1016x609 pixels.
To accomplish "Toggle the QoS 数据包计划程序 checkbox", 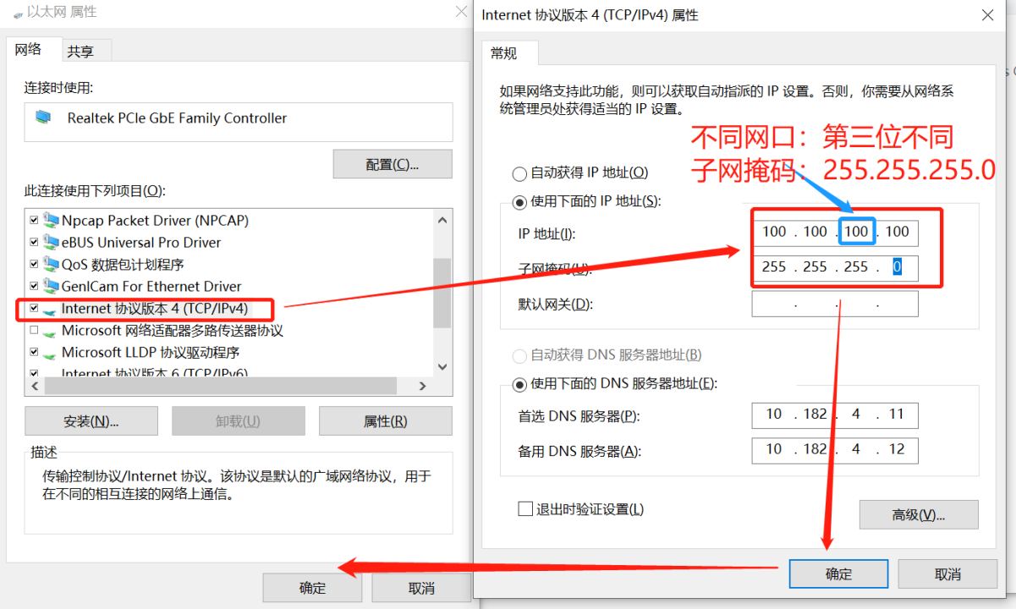I will click(x=34, y=264).
